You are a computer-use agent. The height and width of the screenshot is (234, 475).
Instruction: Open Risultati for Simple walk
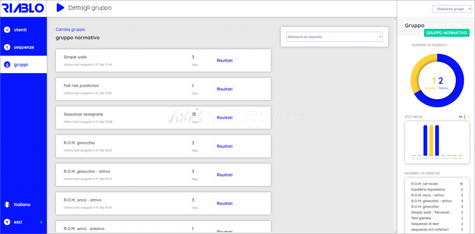tap(225, 60)
